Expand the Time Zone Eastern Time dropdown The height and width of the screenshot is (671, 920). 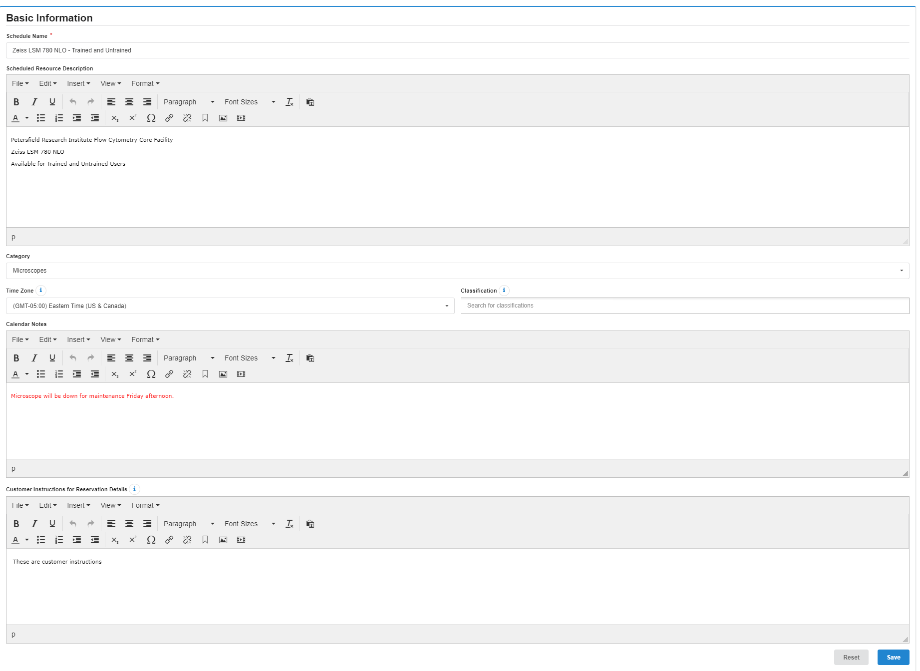[x=230, y=306]
